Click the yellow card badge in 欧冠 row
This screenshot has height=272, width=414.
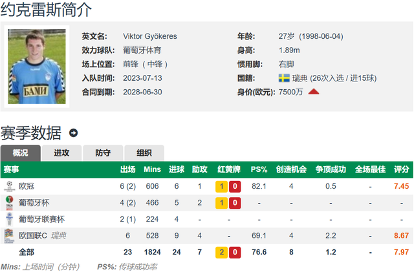[x=221, y=187]
